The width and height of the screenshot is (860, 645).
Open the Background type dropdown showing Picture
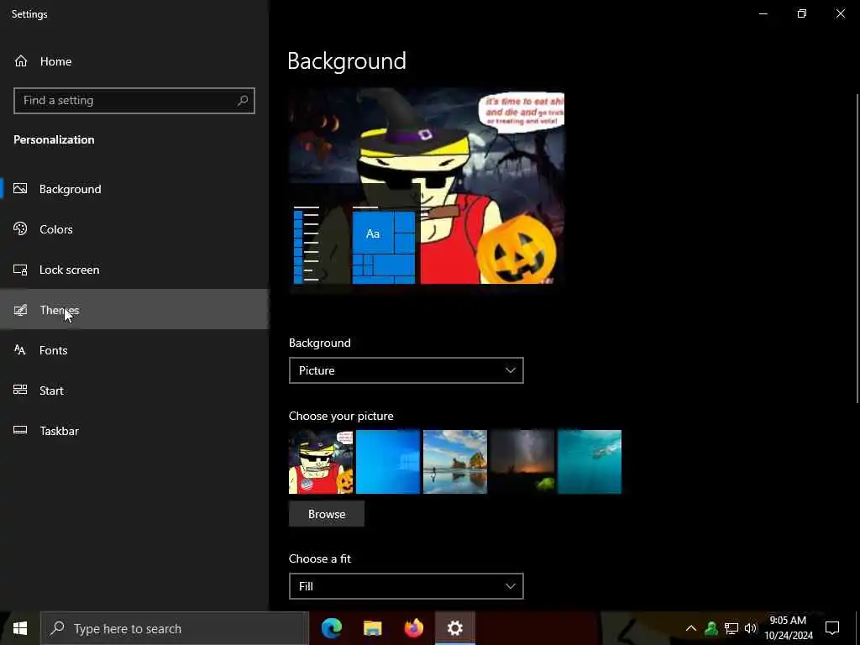click(406, 370)
